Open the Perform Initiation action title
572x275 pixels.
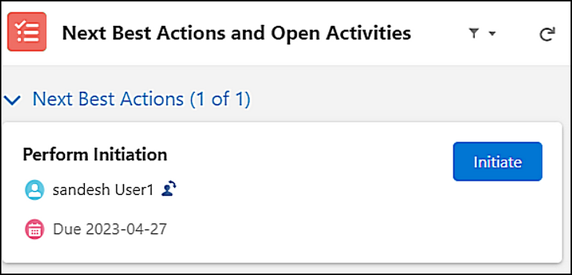point(95,154)
